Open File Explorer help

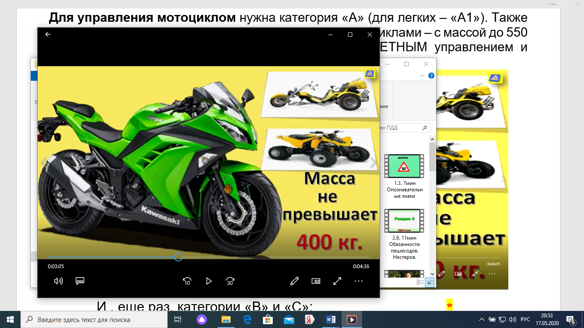tap(431, 76)
